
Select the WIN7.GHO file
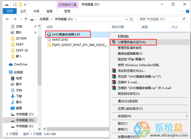60,40
